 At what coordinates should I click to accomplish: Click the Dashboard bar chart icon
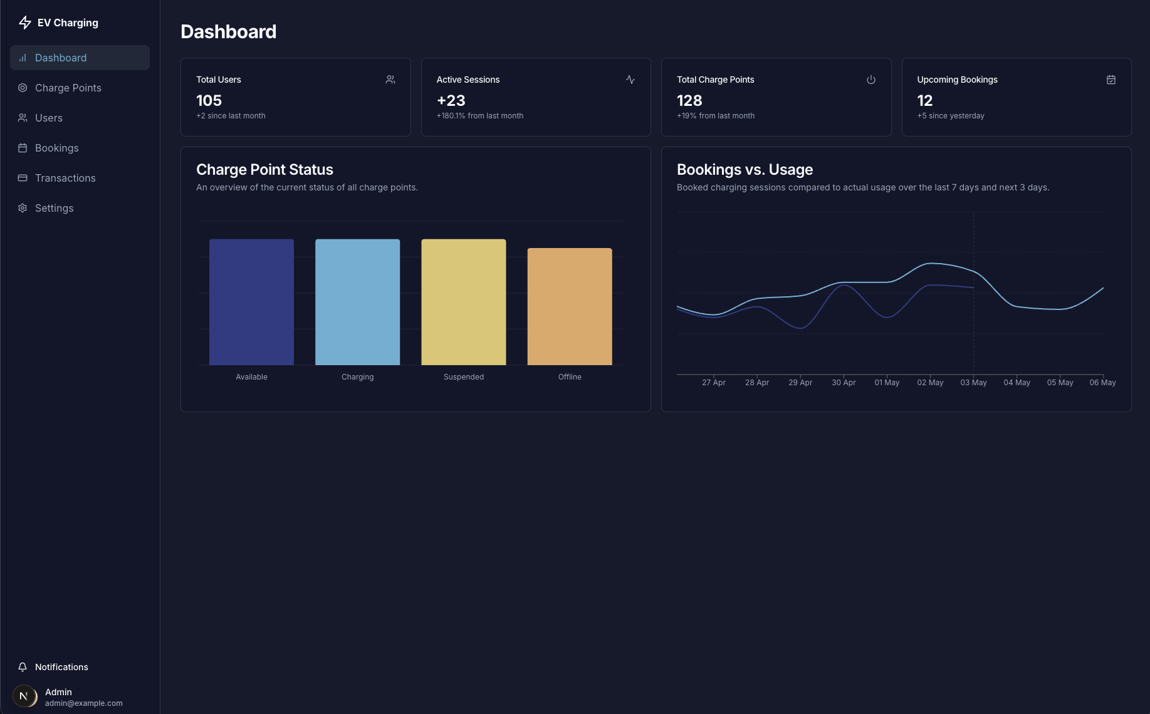[x=23, y=58]
